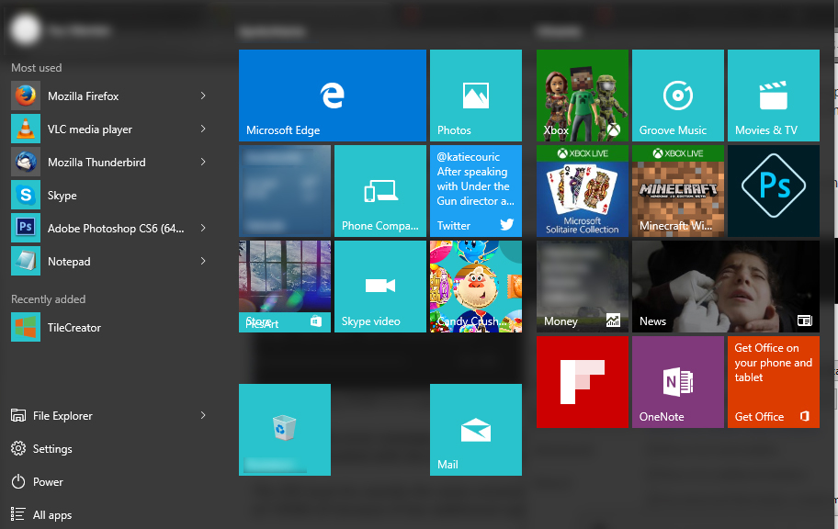Open the Twitter tile
Image resolution: width=838 pixels, height=529 pixels.
pyautogui.click(x=476, y=191)
